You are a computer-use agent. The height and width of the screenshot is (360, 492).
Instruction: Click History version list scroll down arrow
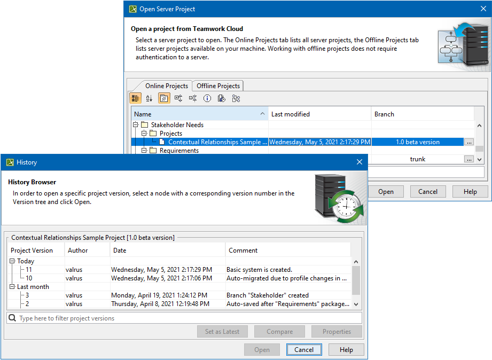(x=356, y=304)
